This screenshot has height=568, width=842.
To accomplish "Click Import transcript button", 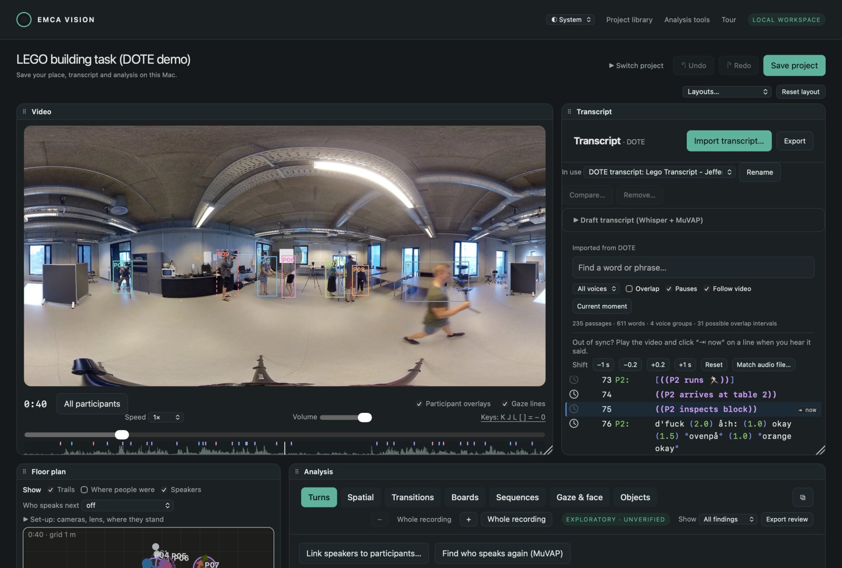I will coord(729,141).
